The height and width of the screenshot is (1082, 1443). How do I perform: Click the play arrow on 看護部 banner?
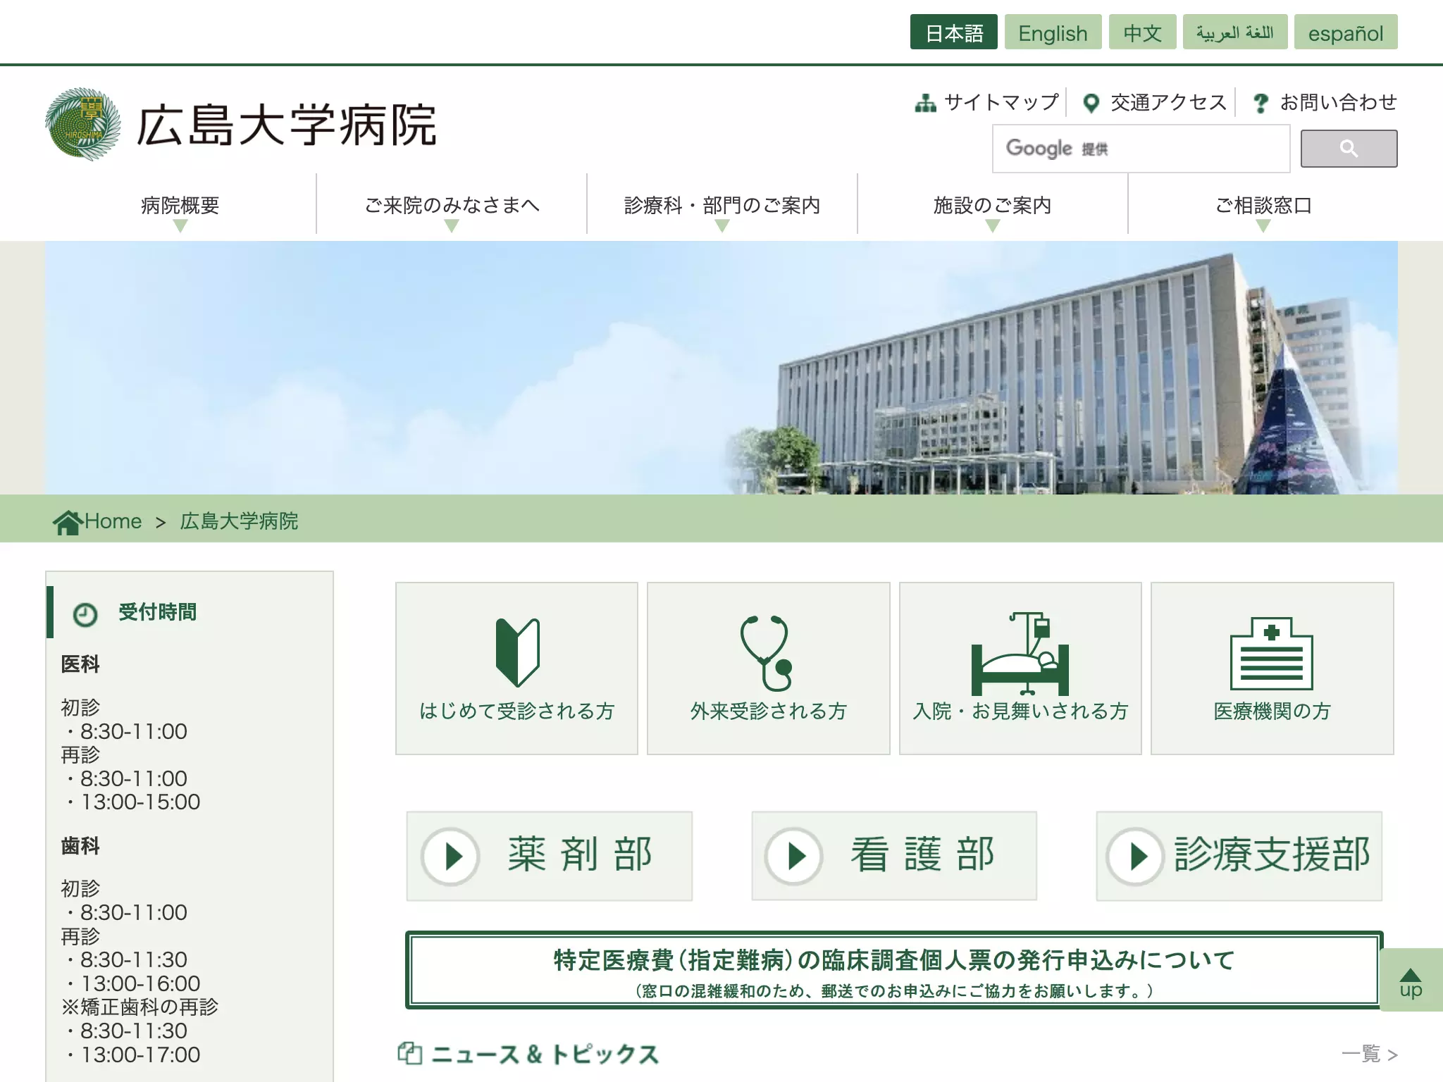(794, 856)
